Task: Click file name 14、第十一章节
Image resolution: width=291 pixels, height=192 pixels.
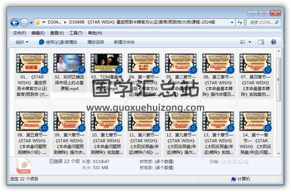Action: tap(255, 144)
